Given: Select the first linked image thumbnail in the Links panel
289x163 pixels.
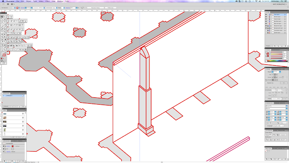Looking at the screenshot, I should pyautogui.click(x=5, y=114).
